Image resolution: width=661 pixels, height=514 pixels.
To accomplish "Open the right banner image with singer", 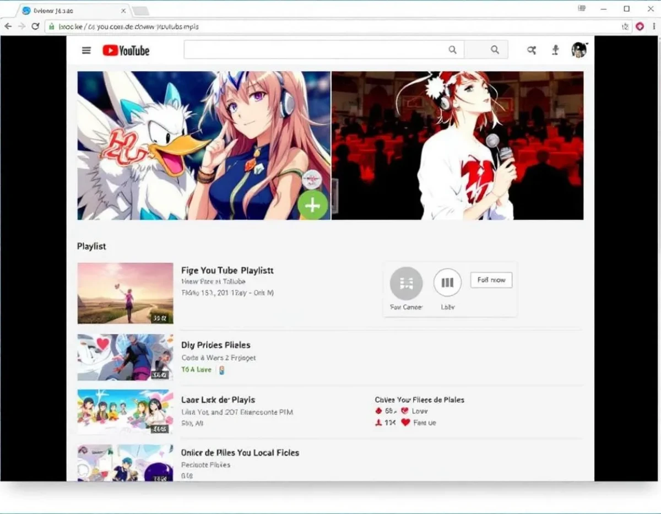I will 458,145.
